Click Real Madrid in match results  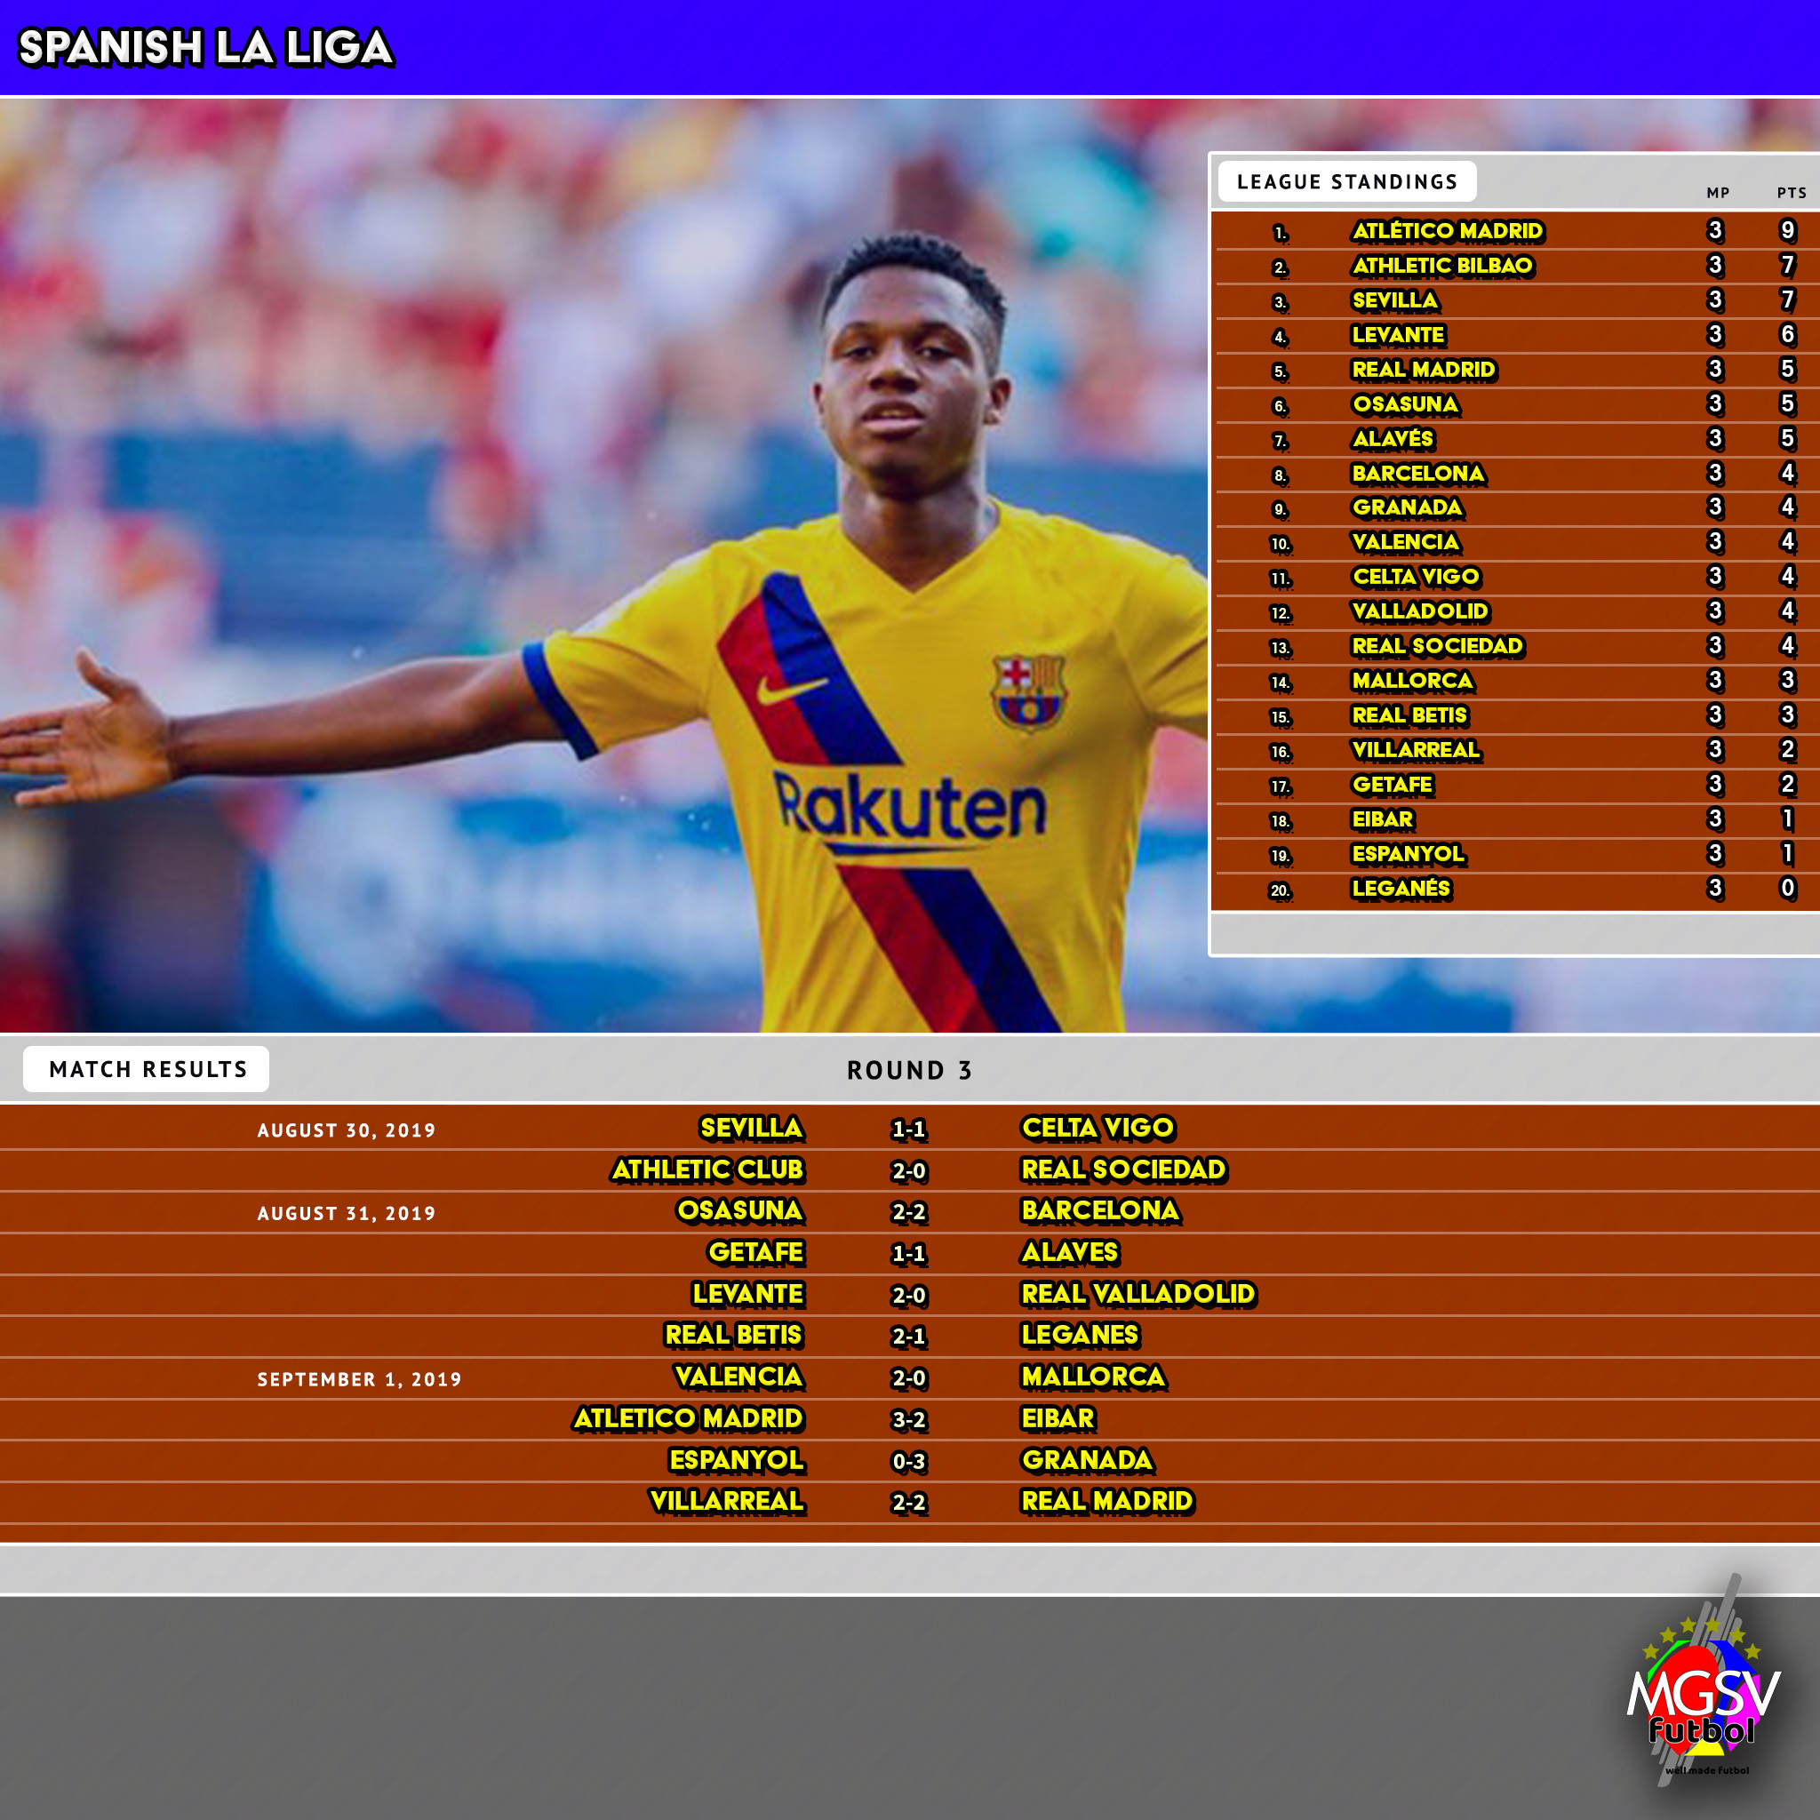[1108, 1502]
